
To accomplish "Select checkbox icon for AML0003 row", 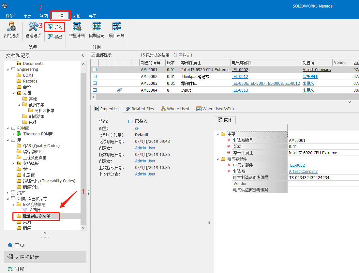I will [x=95, y=83].
